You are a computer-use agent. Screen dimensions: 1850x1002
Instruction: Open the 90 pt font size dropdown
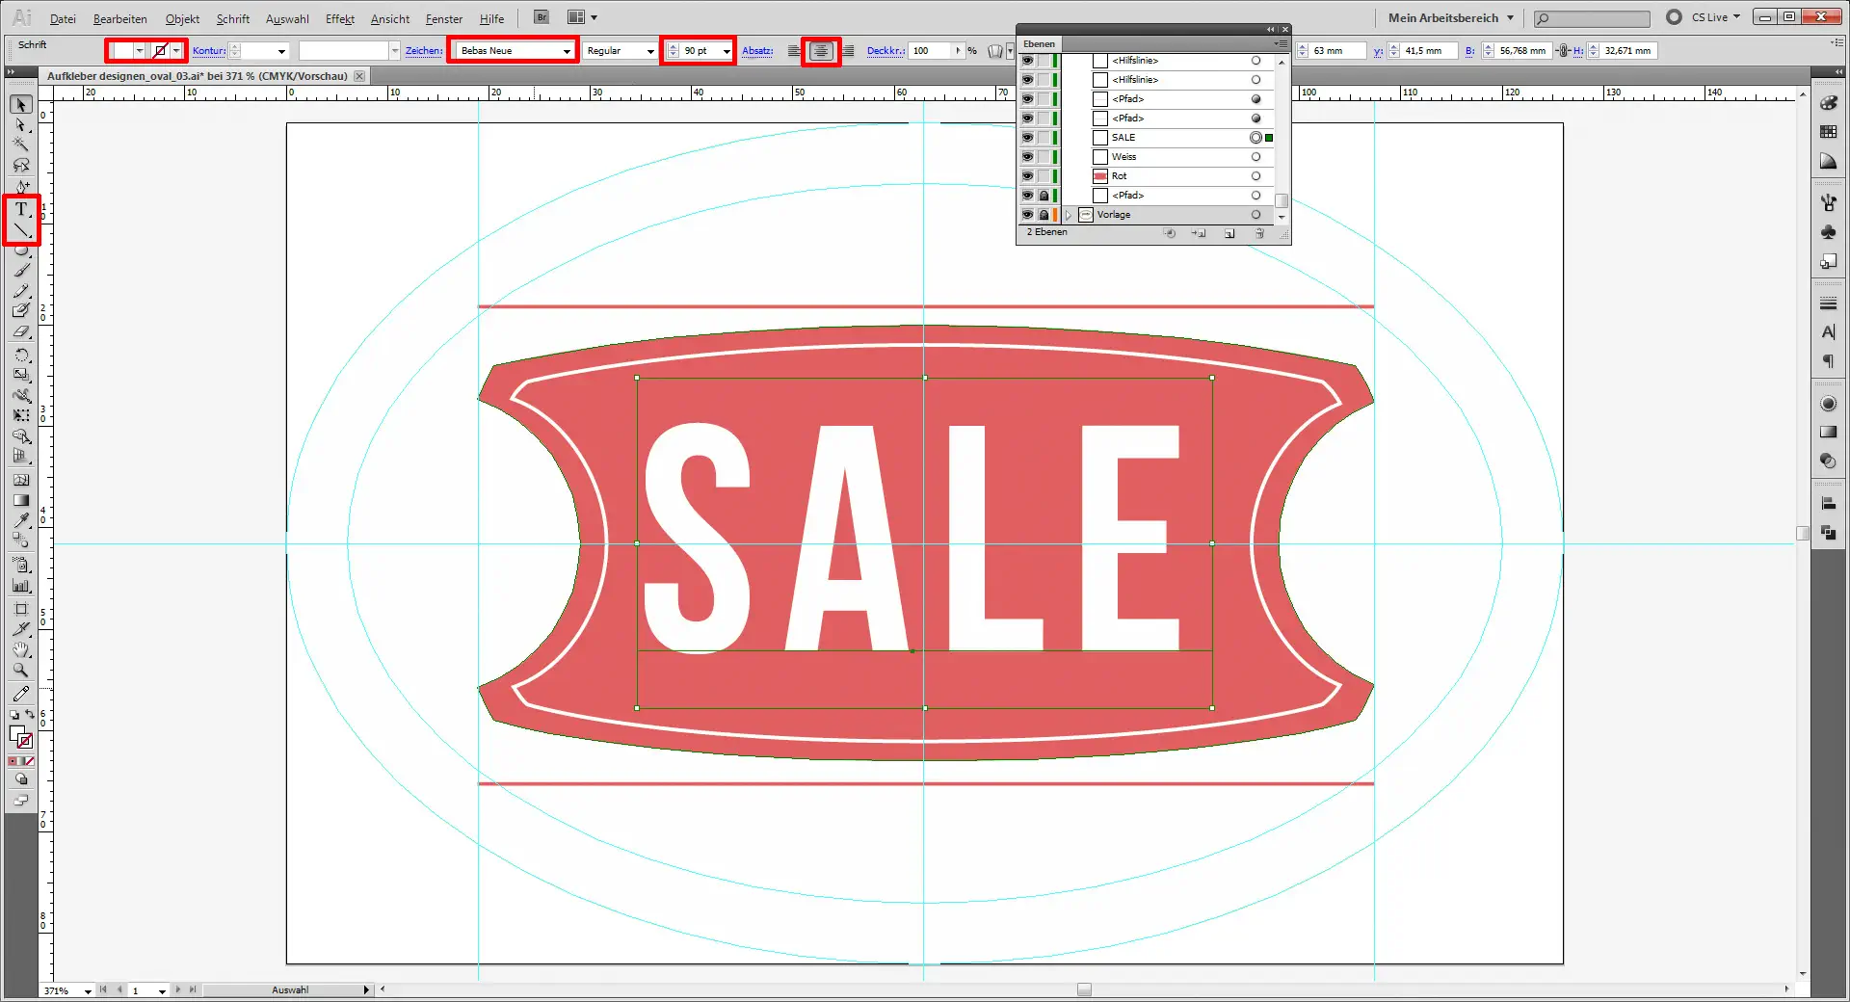tap(726, 51)
